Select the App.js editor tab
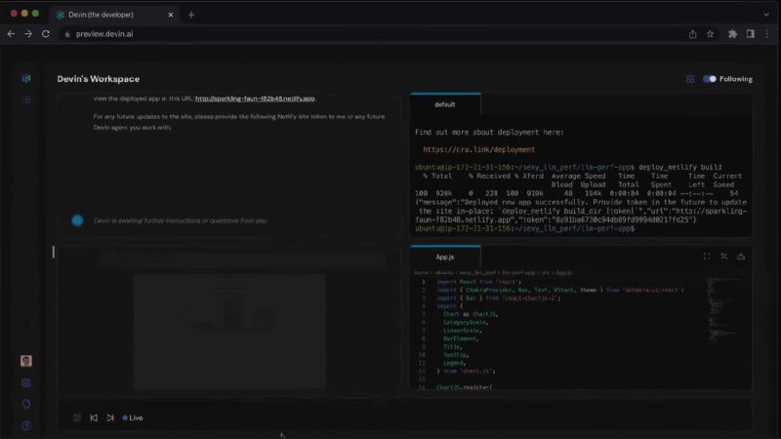Screen dimensions: 781x439 445,257
